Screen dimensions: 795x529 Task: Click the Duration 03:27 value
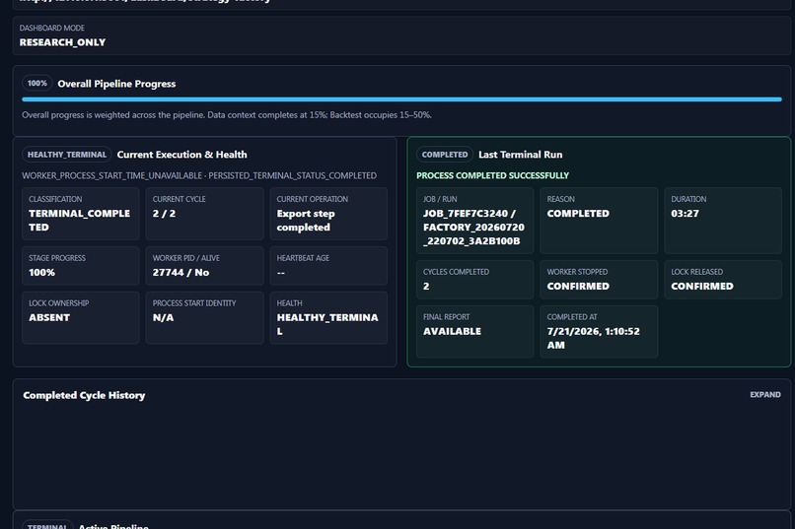pyautogui.click(x=685, y=214)
